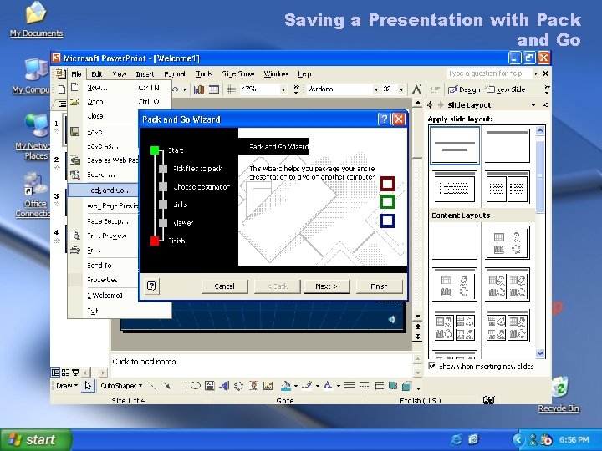This screenshot has height=451, width=602.
Task: Select the Blank content layout thumbnail
Action: tap(454, 242)
